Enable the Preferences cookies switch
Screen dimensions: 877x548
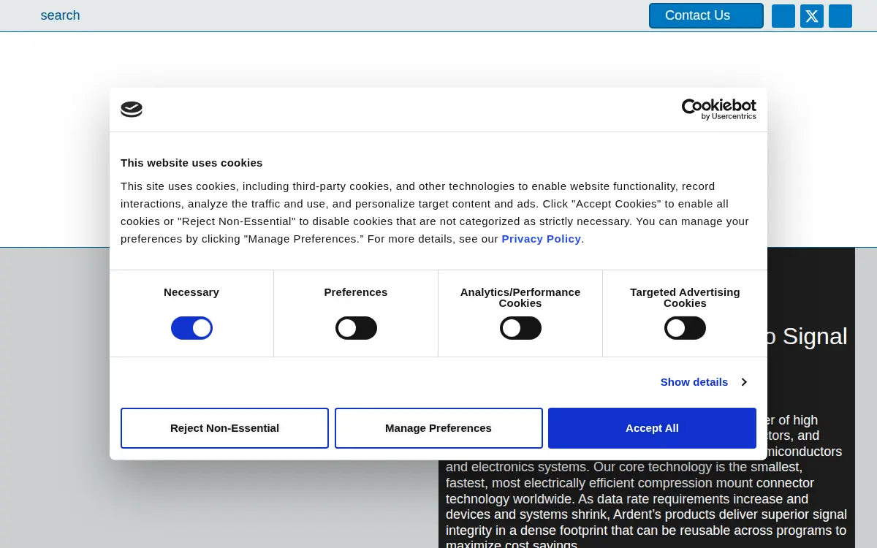[x=356, y=328]
